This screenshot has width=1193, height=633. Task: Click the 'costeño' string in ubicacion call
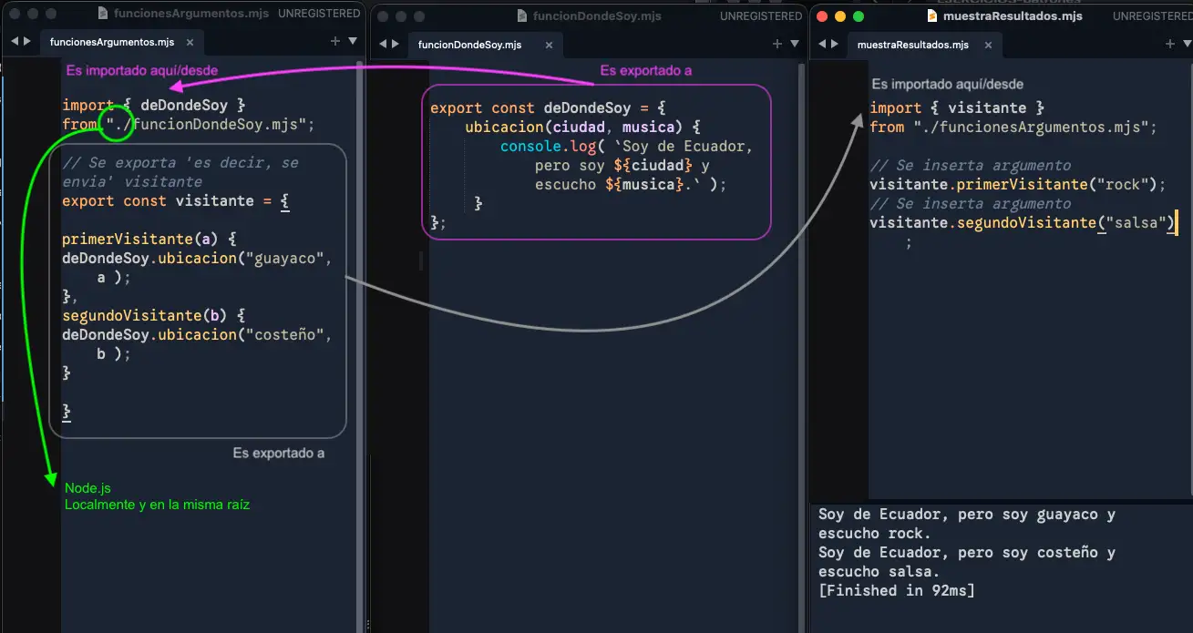click(286, 335)
